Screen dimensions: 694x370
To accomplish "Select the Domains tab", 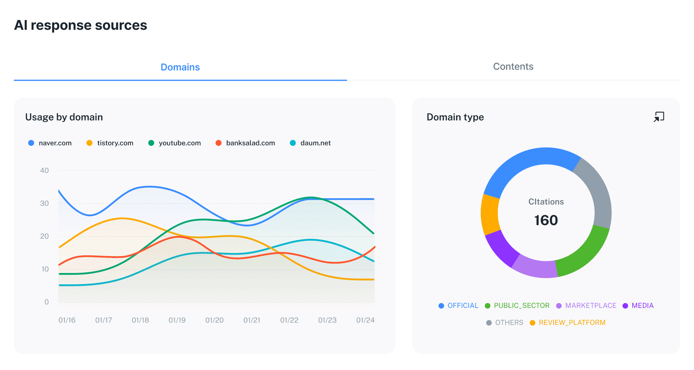I will [x=180, y=67].
